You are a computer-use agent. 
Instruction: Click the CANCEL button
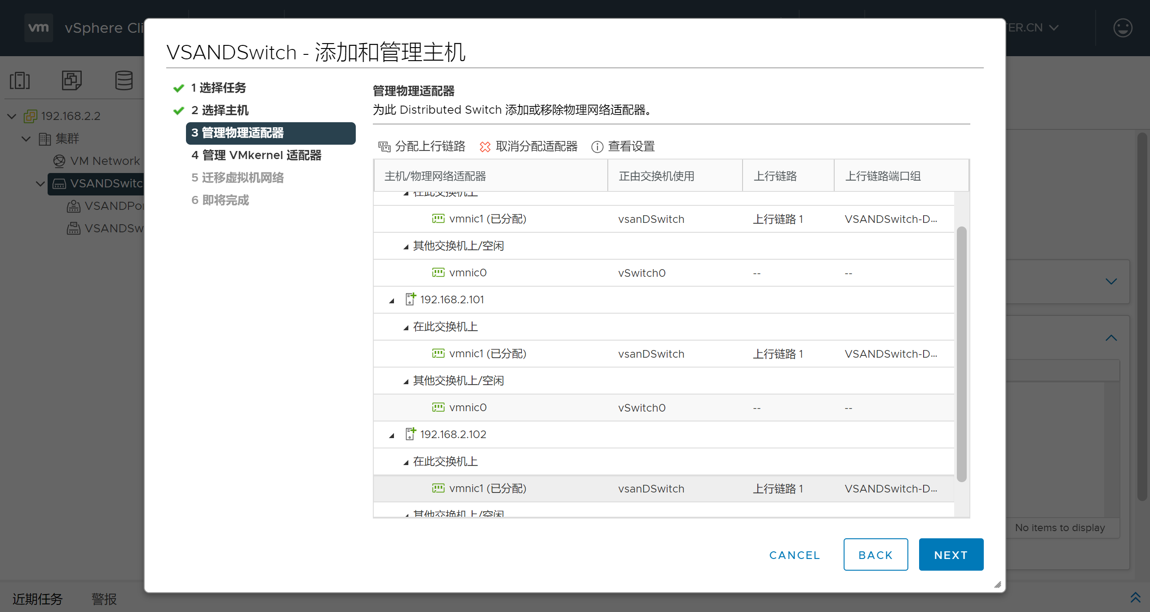(x=795, y=555)
